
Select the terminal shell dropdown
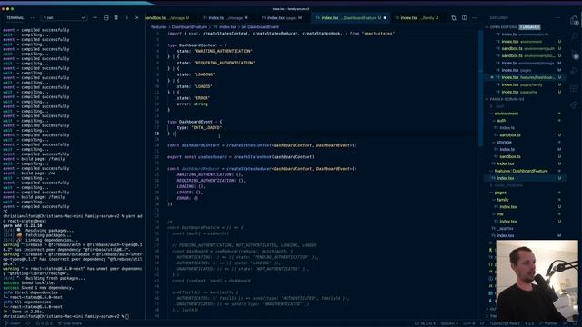coord(64,17)
